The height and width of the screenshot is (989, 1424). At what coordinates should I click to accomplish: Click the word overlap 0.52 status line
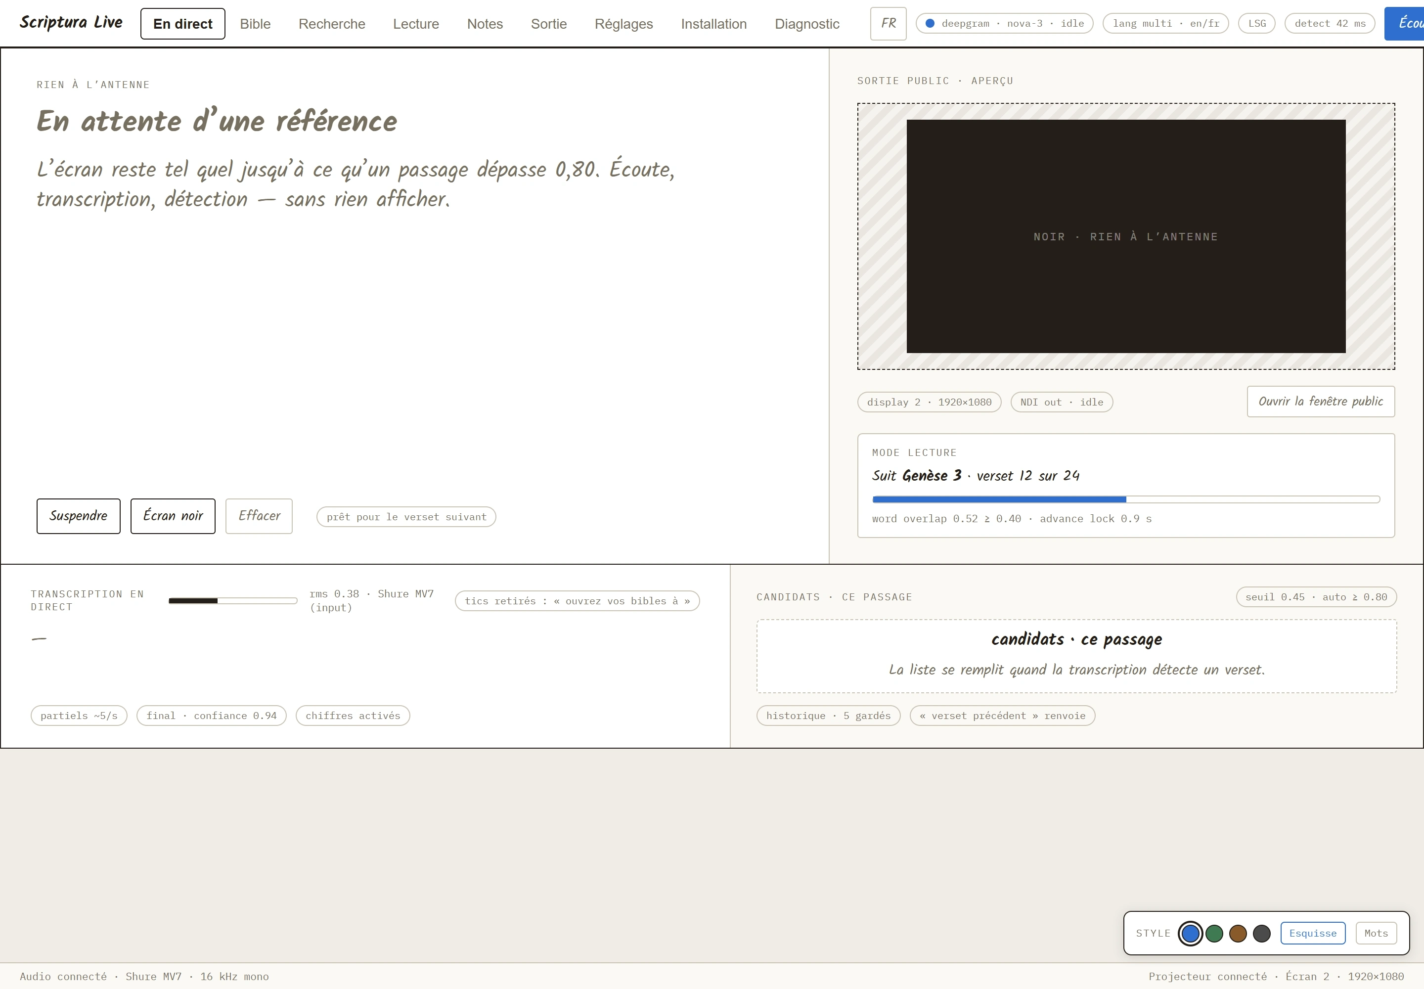pyautogui.click(x=1011, y=519)
